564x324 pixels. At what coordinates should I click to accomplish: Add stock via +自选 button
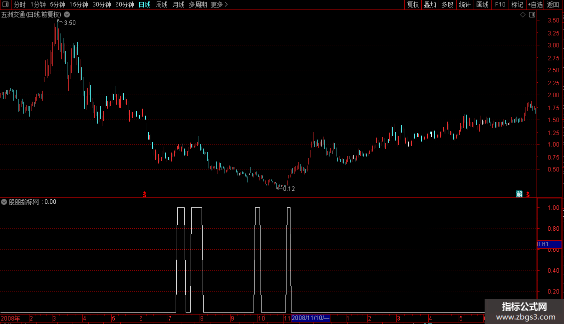coord(535,4)
